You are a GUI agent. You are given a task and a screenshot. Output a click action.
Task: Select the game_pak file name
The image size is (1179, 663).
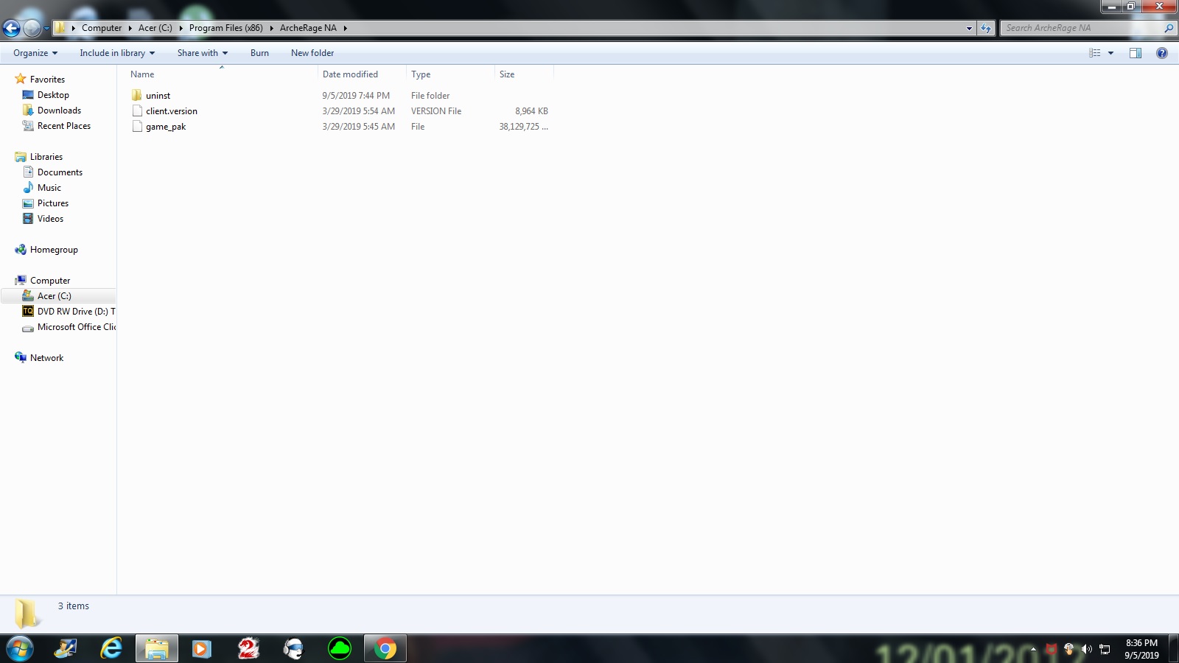pos(166,127)
